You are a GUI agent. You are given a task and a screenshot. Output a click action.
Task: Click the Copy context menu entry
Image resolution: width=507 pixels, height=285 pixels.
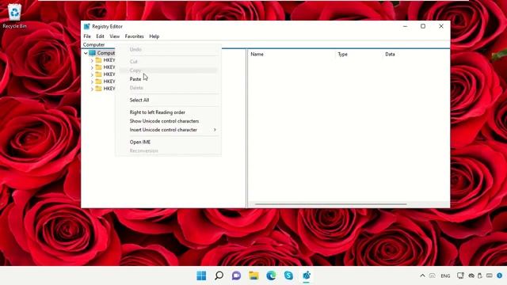[x=168, y=70]
